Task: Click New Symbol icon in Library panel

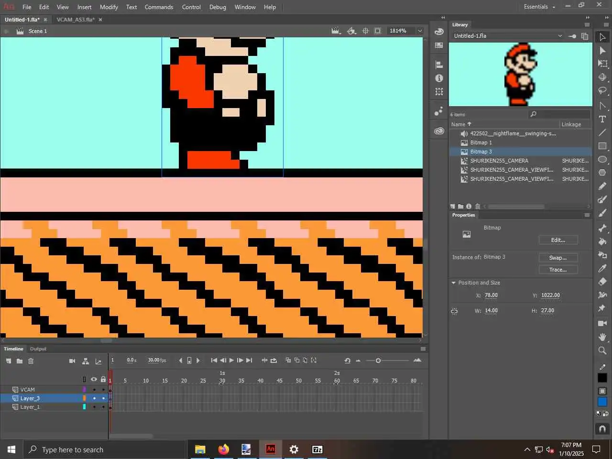Action: click(453, 207)
